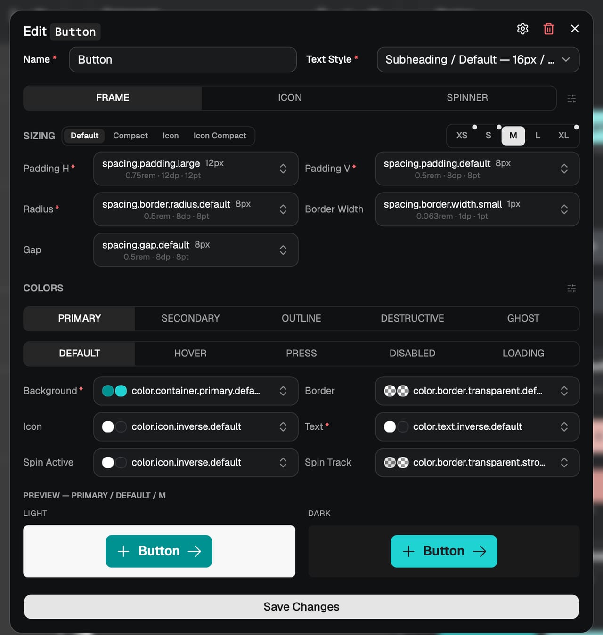Open Spin Active color token dropdown
This screenshot has width=603, height=635.
[196, 462]
